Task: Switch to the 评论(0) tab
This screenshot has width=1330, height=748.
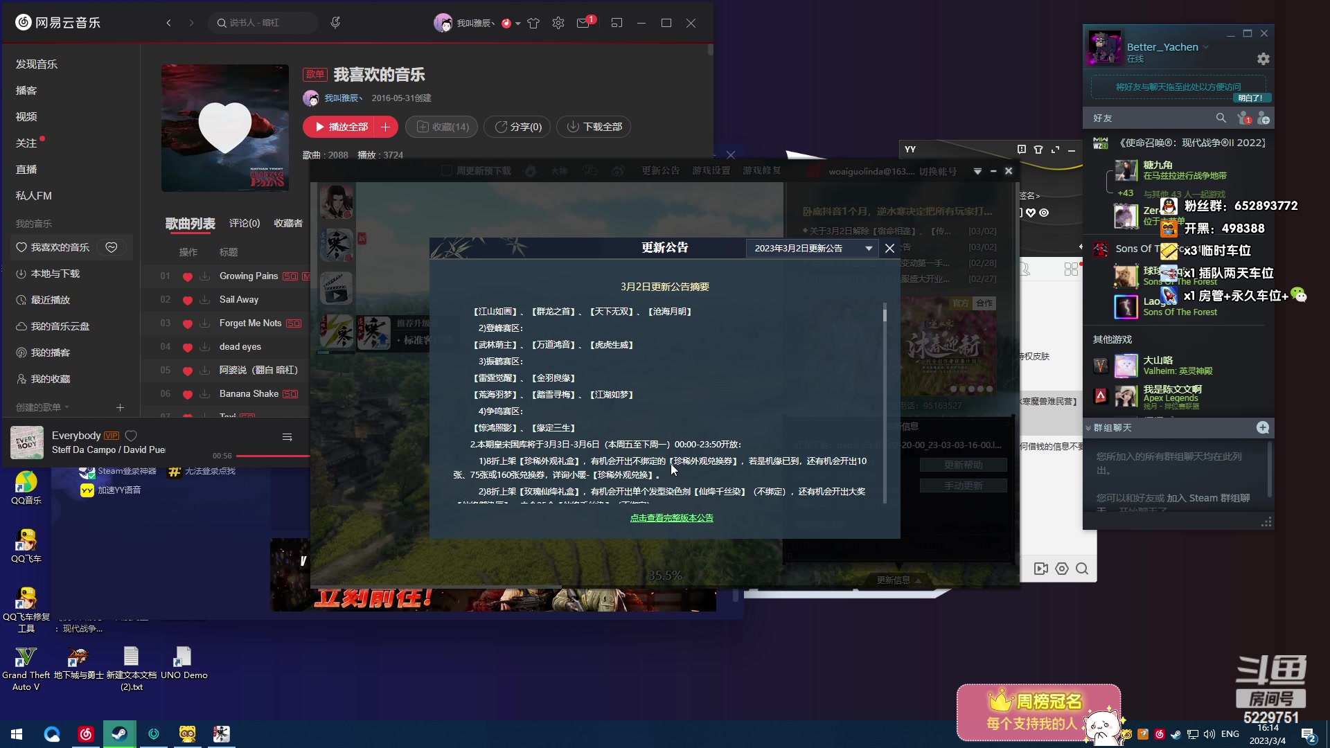Action: 245,223
